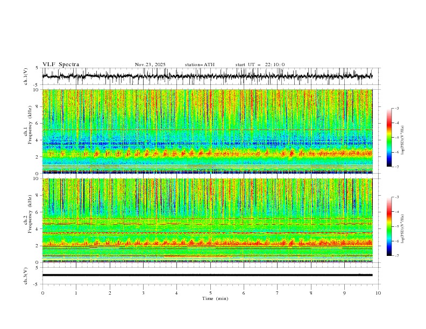Click the 'start UT = 22:10:0' label
Screen dimensions: 426x329
click(x=260, y=65)
